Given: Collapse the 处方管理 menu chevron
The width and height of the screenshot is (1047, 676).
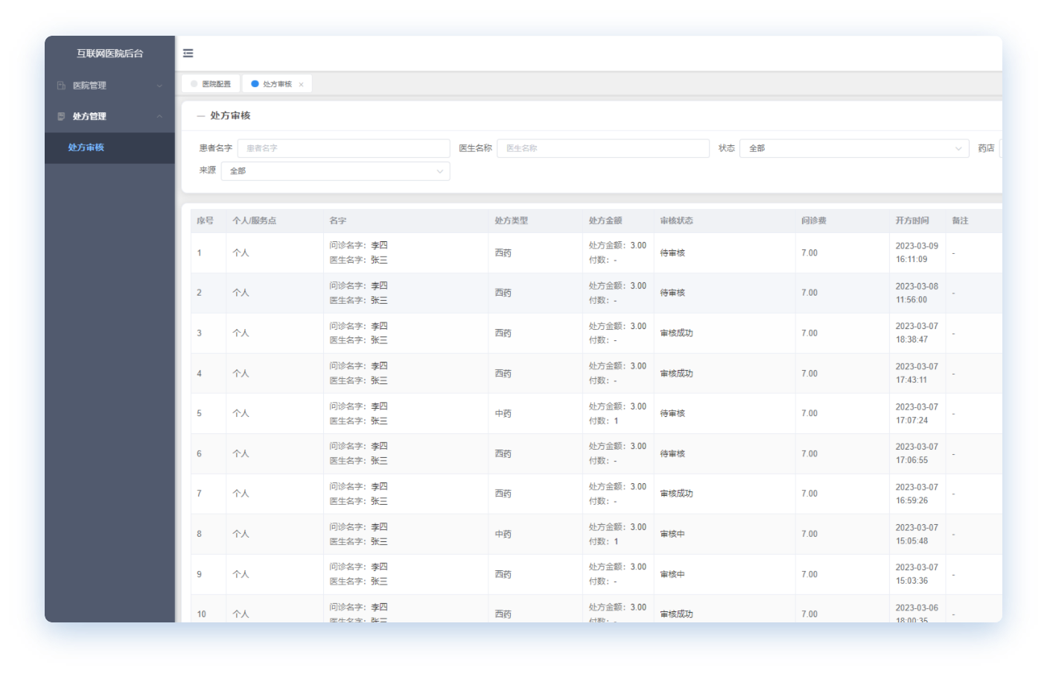Looking at the screenshot, I should [159, 117].
